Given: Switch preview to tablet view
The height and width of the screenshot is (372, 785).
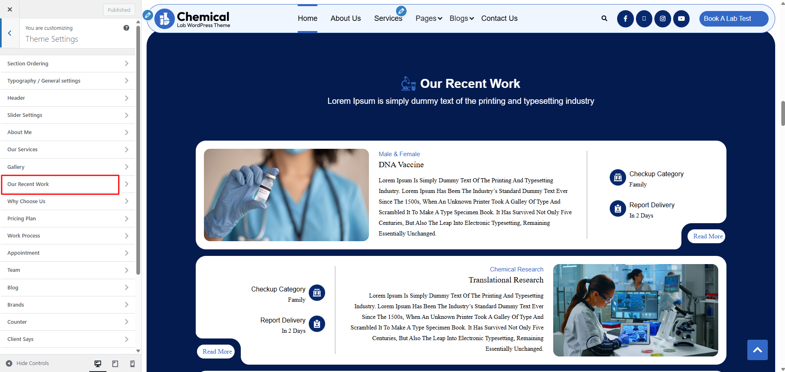Looking at the screenshot, I should pos(115,363).
